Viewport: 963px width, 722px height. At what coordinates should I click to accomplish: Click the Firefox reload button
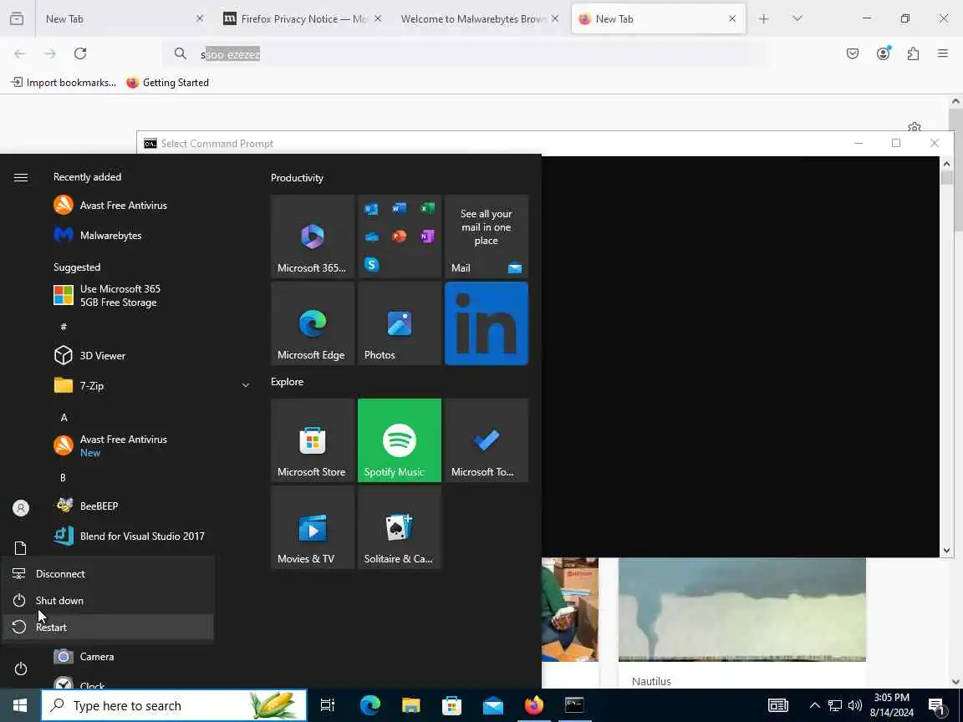tap(80, 54)
